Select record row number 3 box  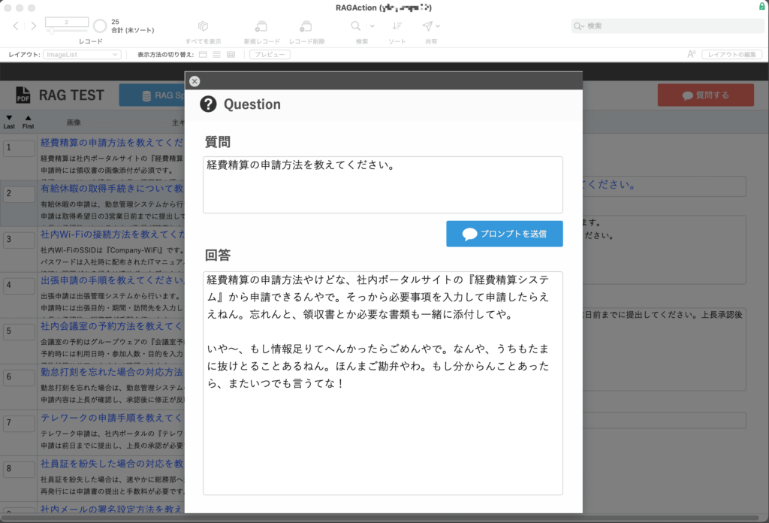coord(19,240)
